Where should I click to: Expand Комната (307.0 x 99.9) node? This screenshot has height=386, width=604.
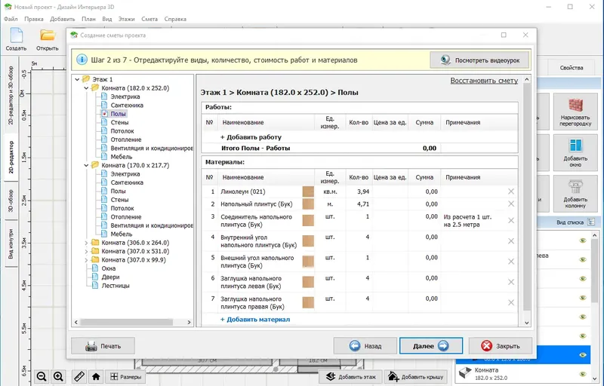(x=86, y=260)
